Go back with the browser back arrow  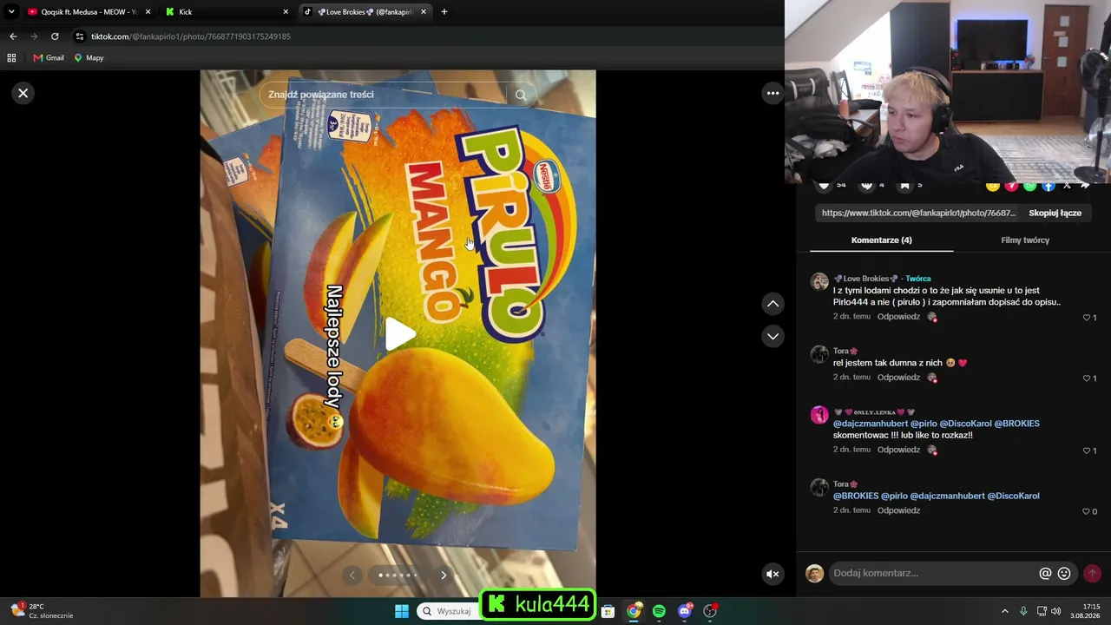[x=13, y=36]
